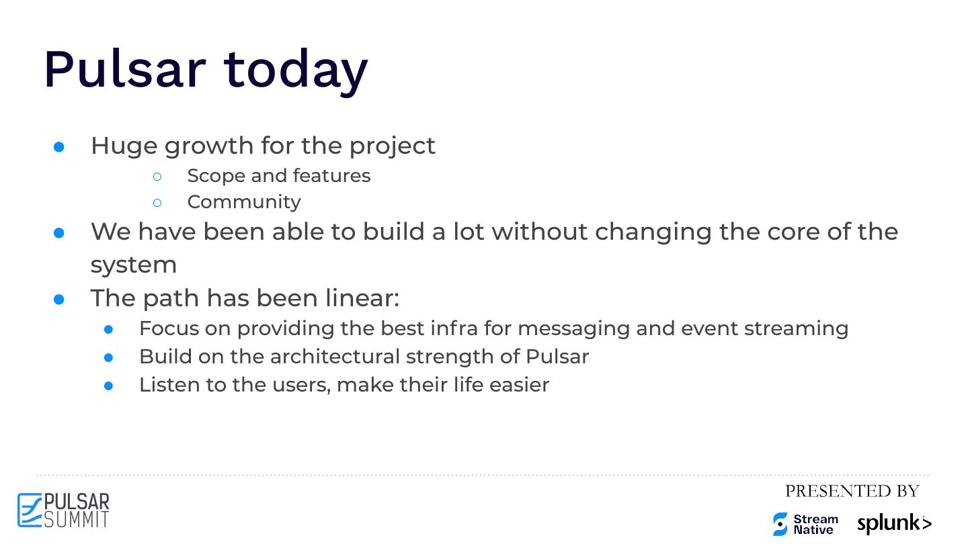
Task: Click "The path has been linear:" text
Action: (x=245, y=298)
